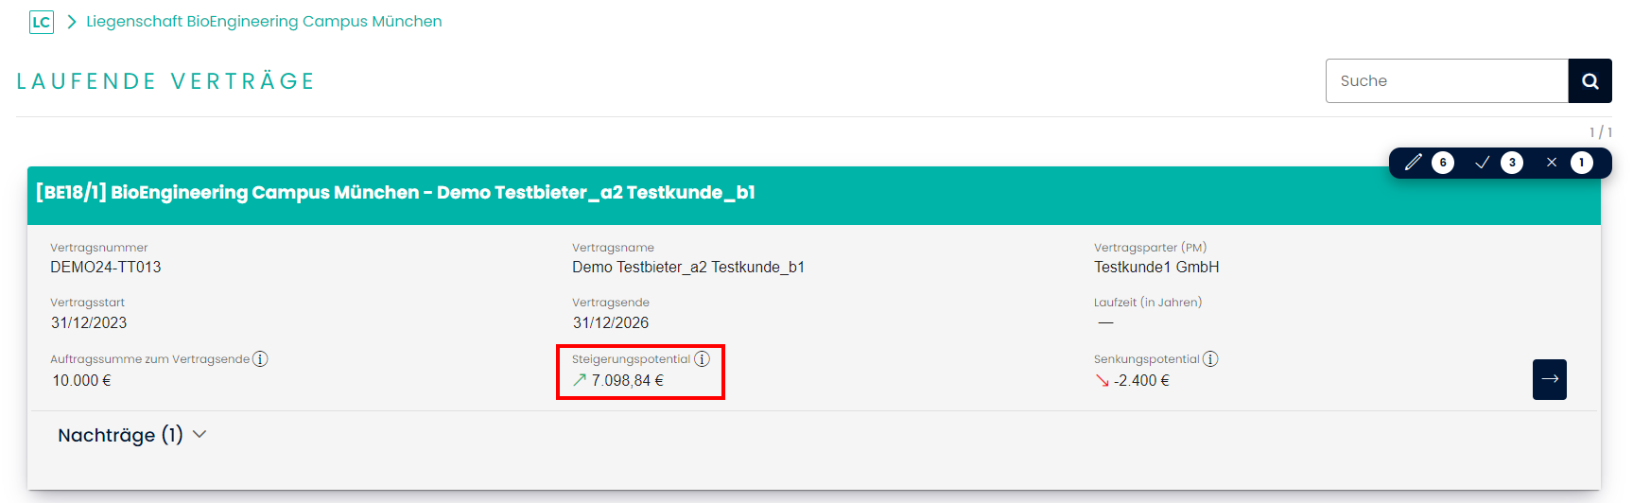Image resolution: width=1633 pixels, height=503 pixels.
Task: Expand the Nachträge chevron
Action: (x=200, y=435)
